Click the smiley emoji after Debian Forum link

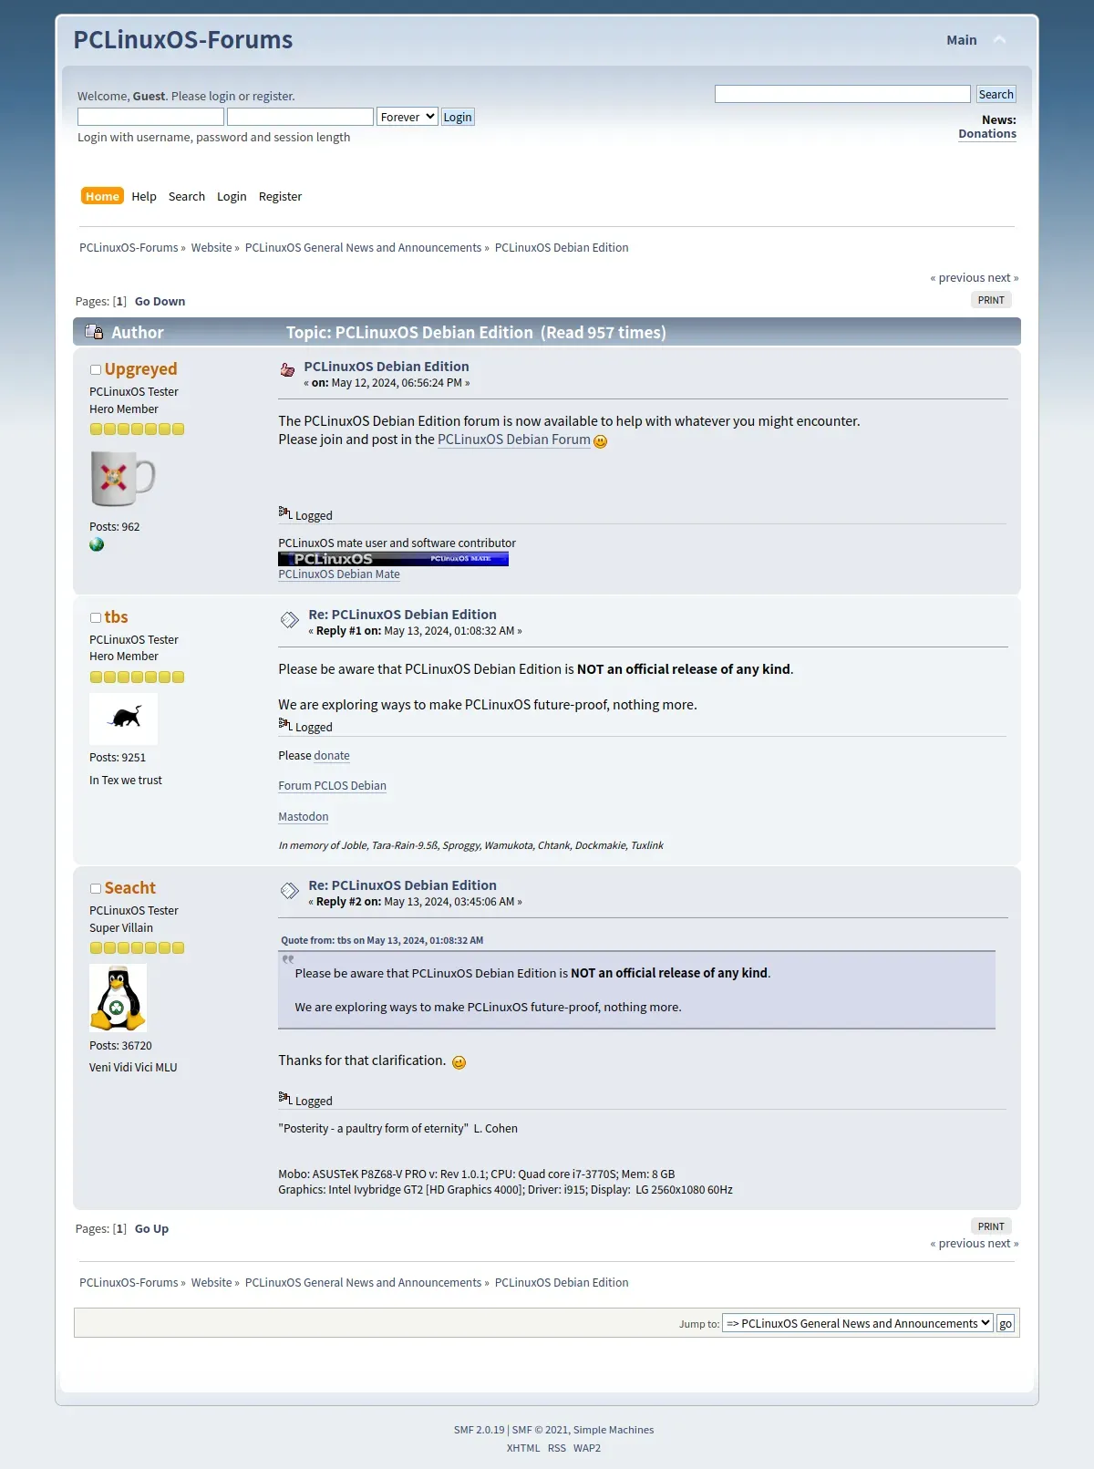point(600,441)
